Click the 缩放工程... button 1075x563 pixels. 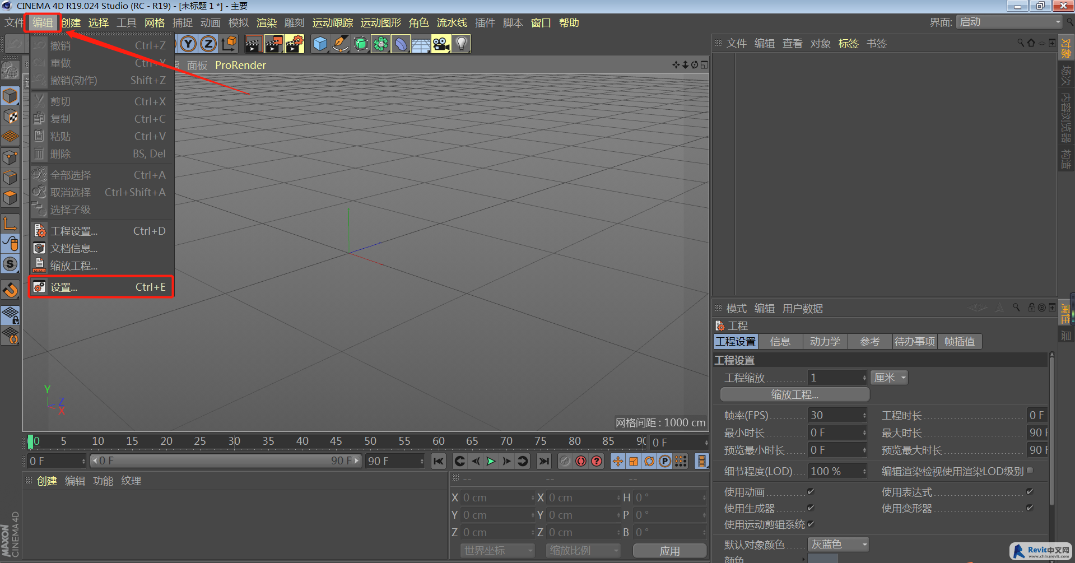point(794,394)
